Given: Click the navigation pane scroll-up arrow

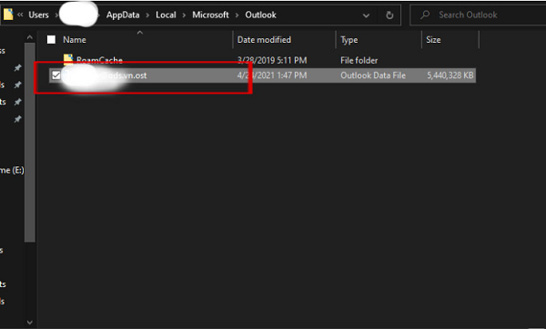Looking at the screenshot, I should click(30, 37).
